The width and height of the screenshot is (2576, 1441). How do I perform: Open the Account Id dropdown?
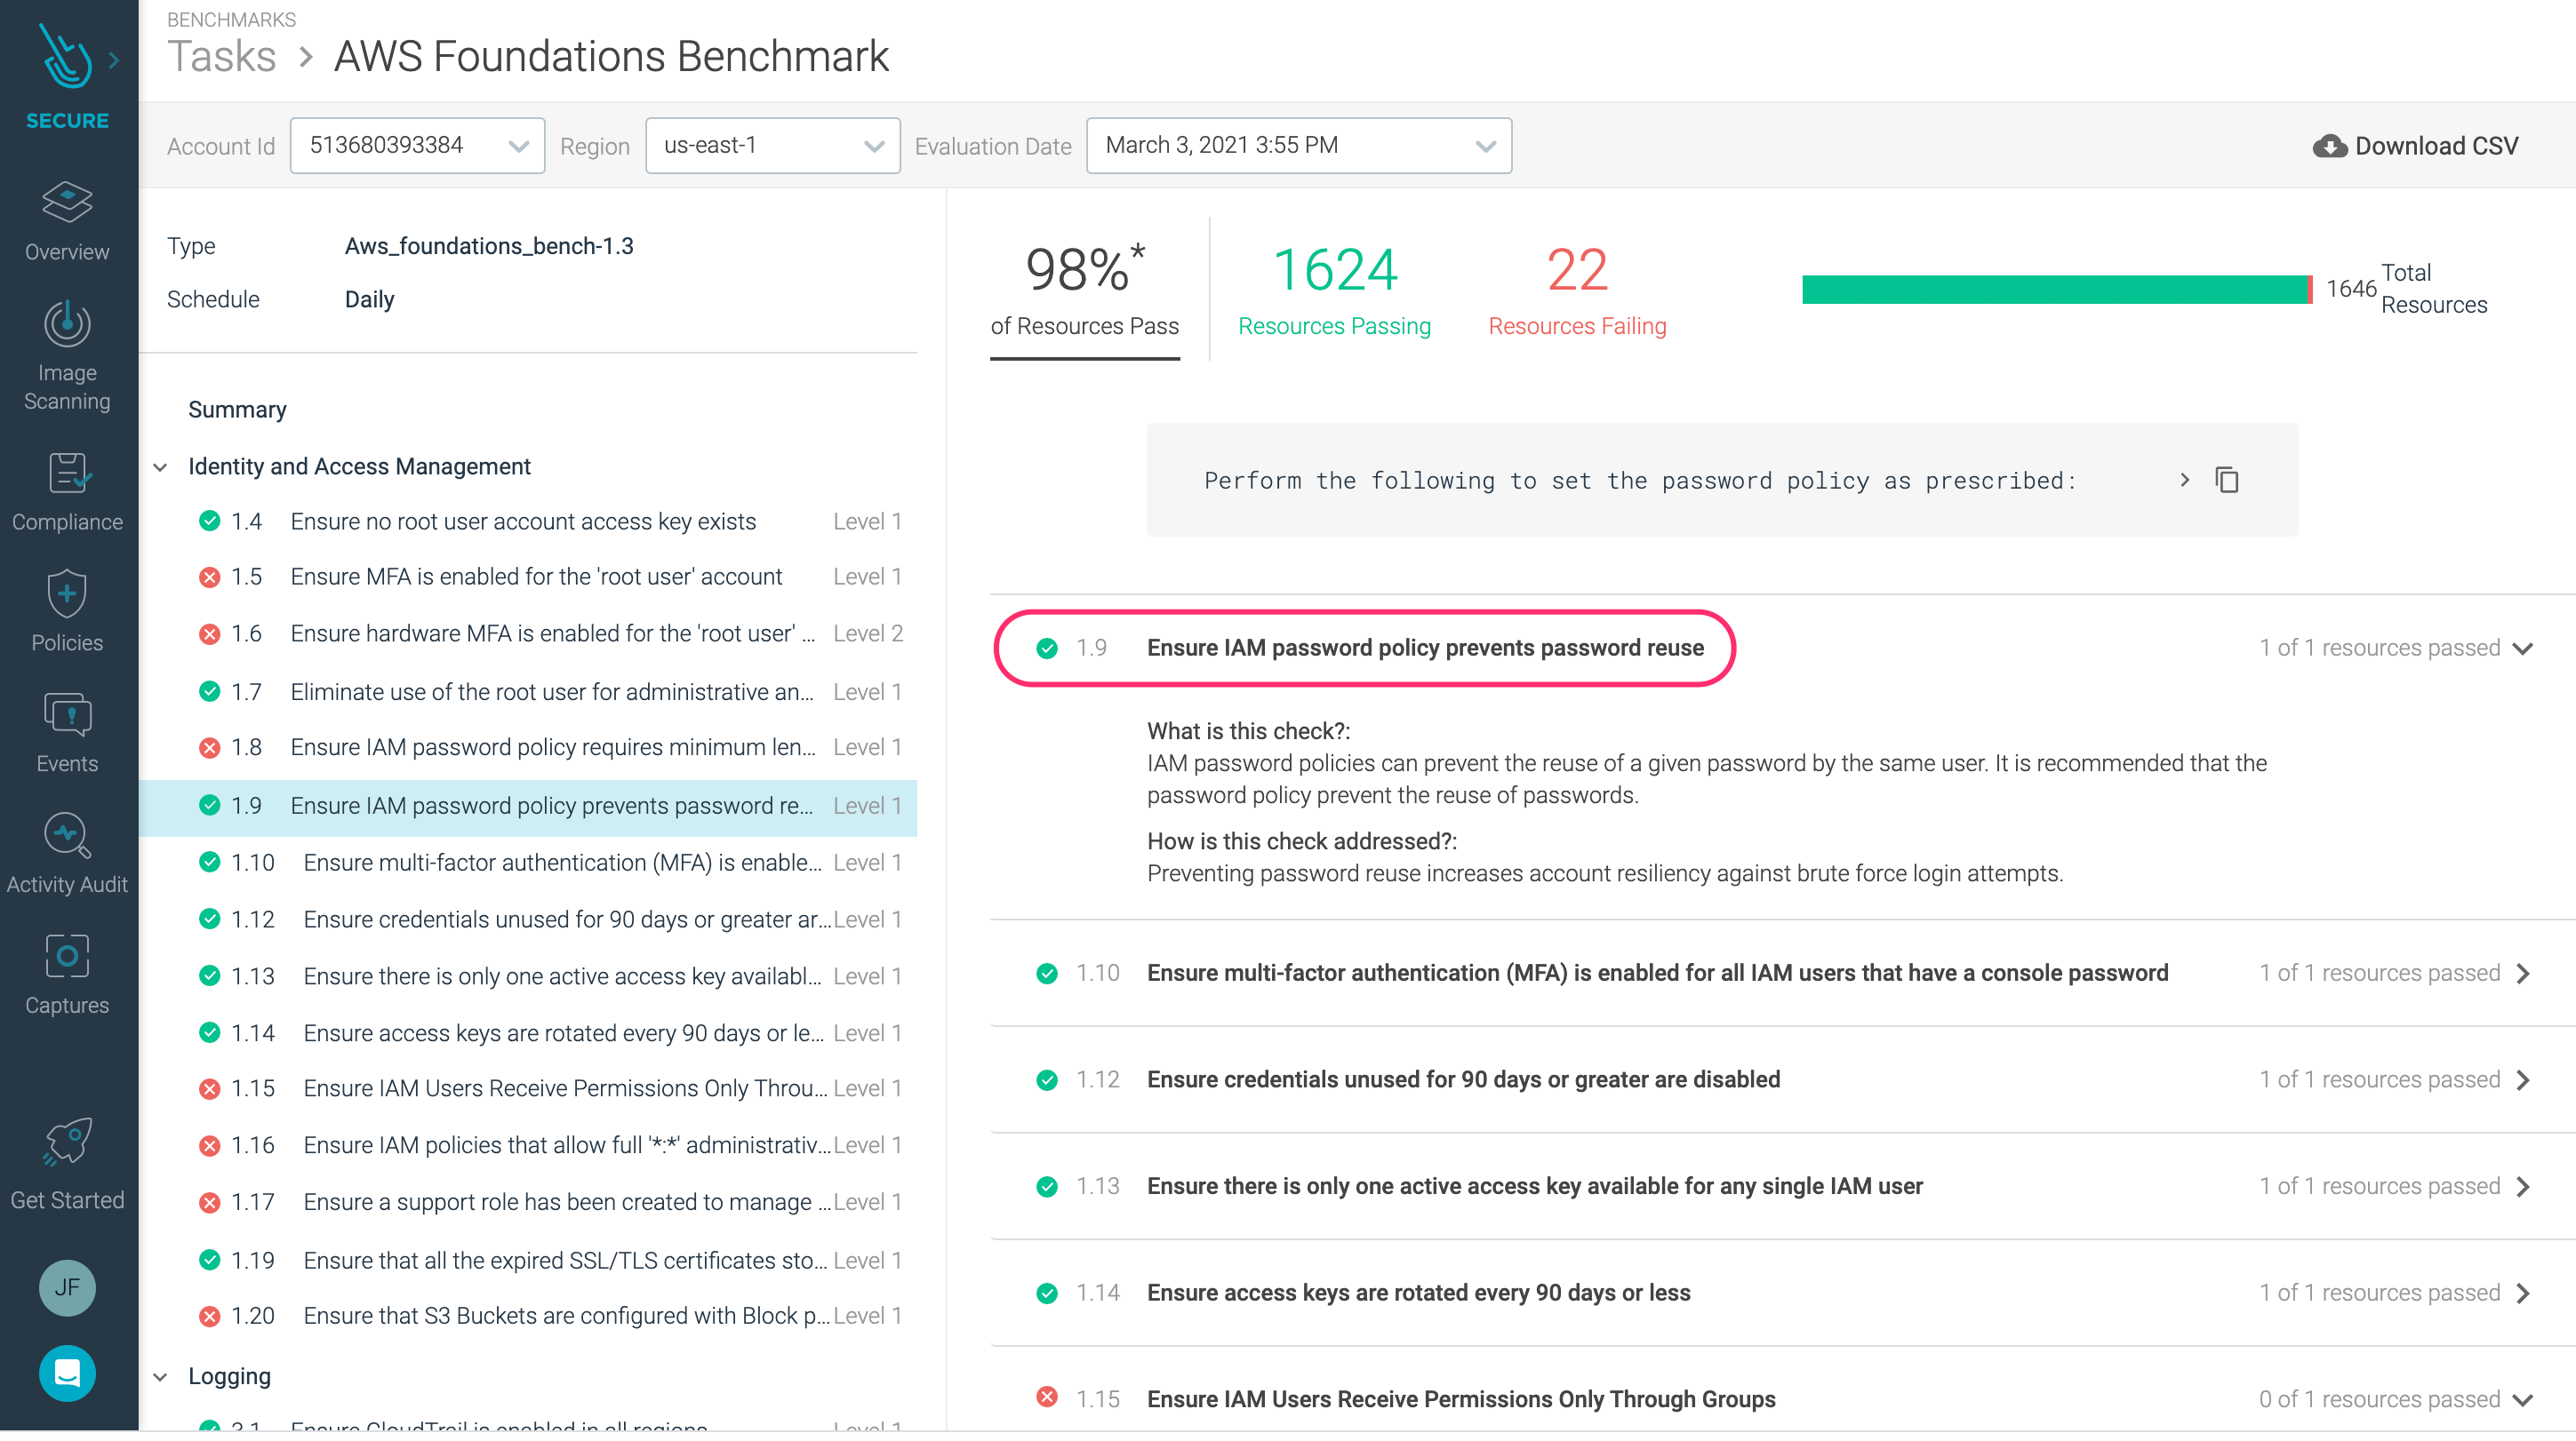point(417,146)
